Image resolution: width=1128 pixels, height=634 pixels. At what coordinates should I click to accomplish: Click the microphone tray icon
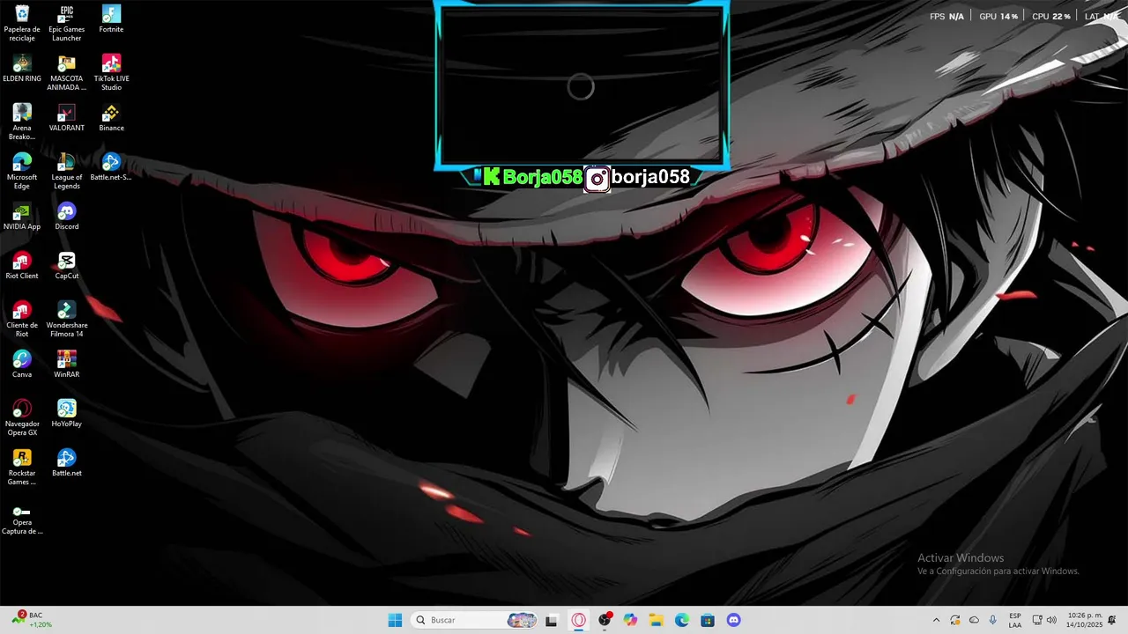pos(993,620)
